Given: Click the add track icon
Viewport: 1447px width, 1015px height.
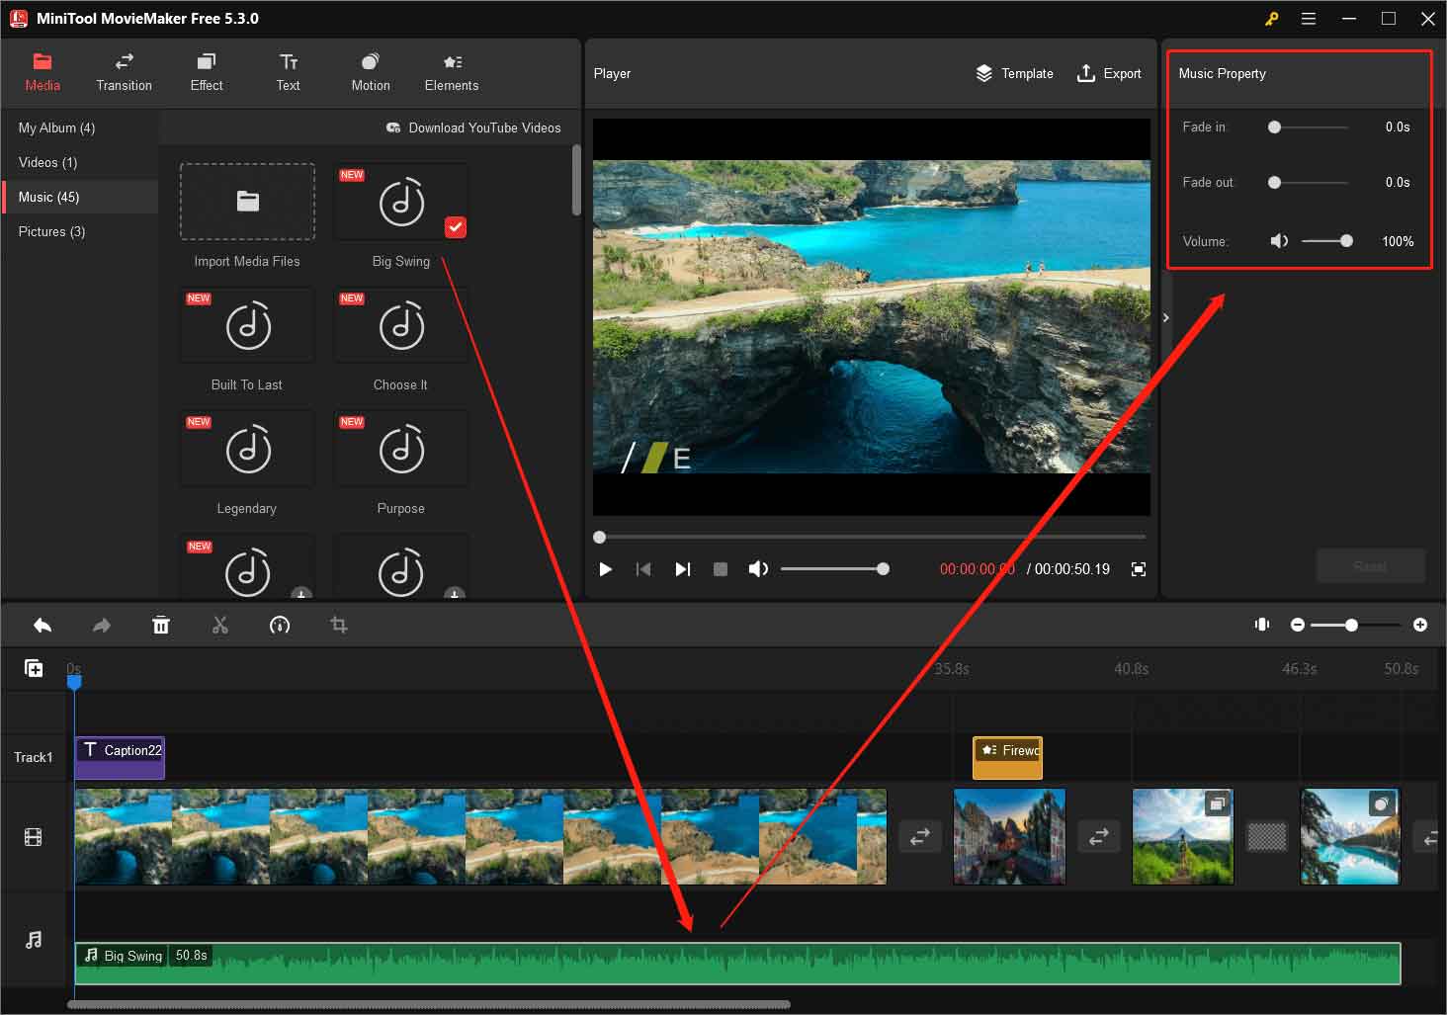Looking at the screenshot, I should (x=34, y=668).
